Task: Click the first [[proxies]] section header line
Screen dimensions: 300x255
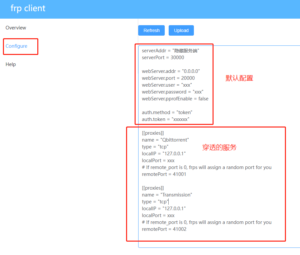Action: 153,133
